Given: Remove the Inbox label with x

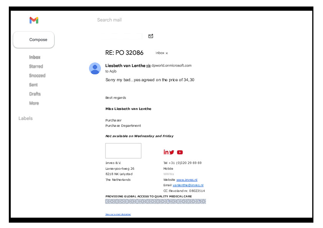Looking at the screenshot, I should click(167, 53).
